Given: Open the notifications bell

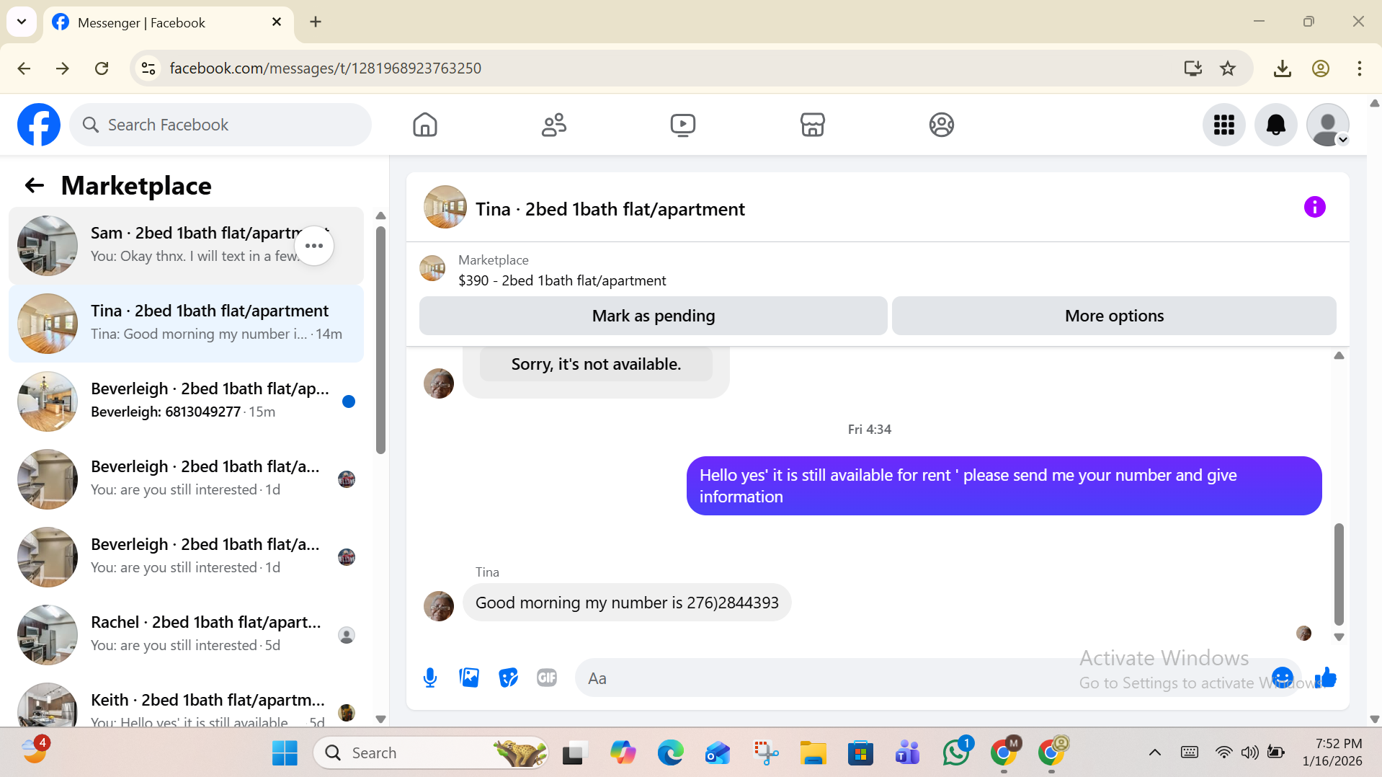Looking at the screenshot, I should pos(1276,125).
